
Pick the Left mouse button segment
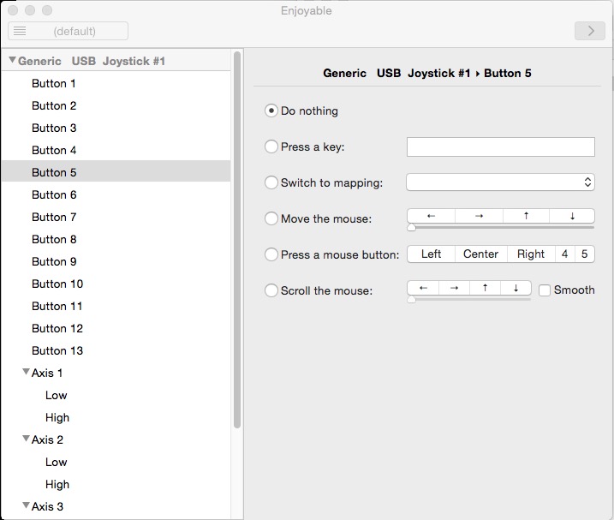(x=431, y=254)
